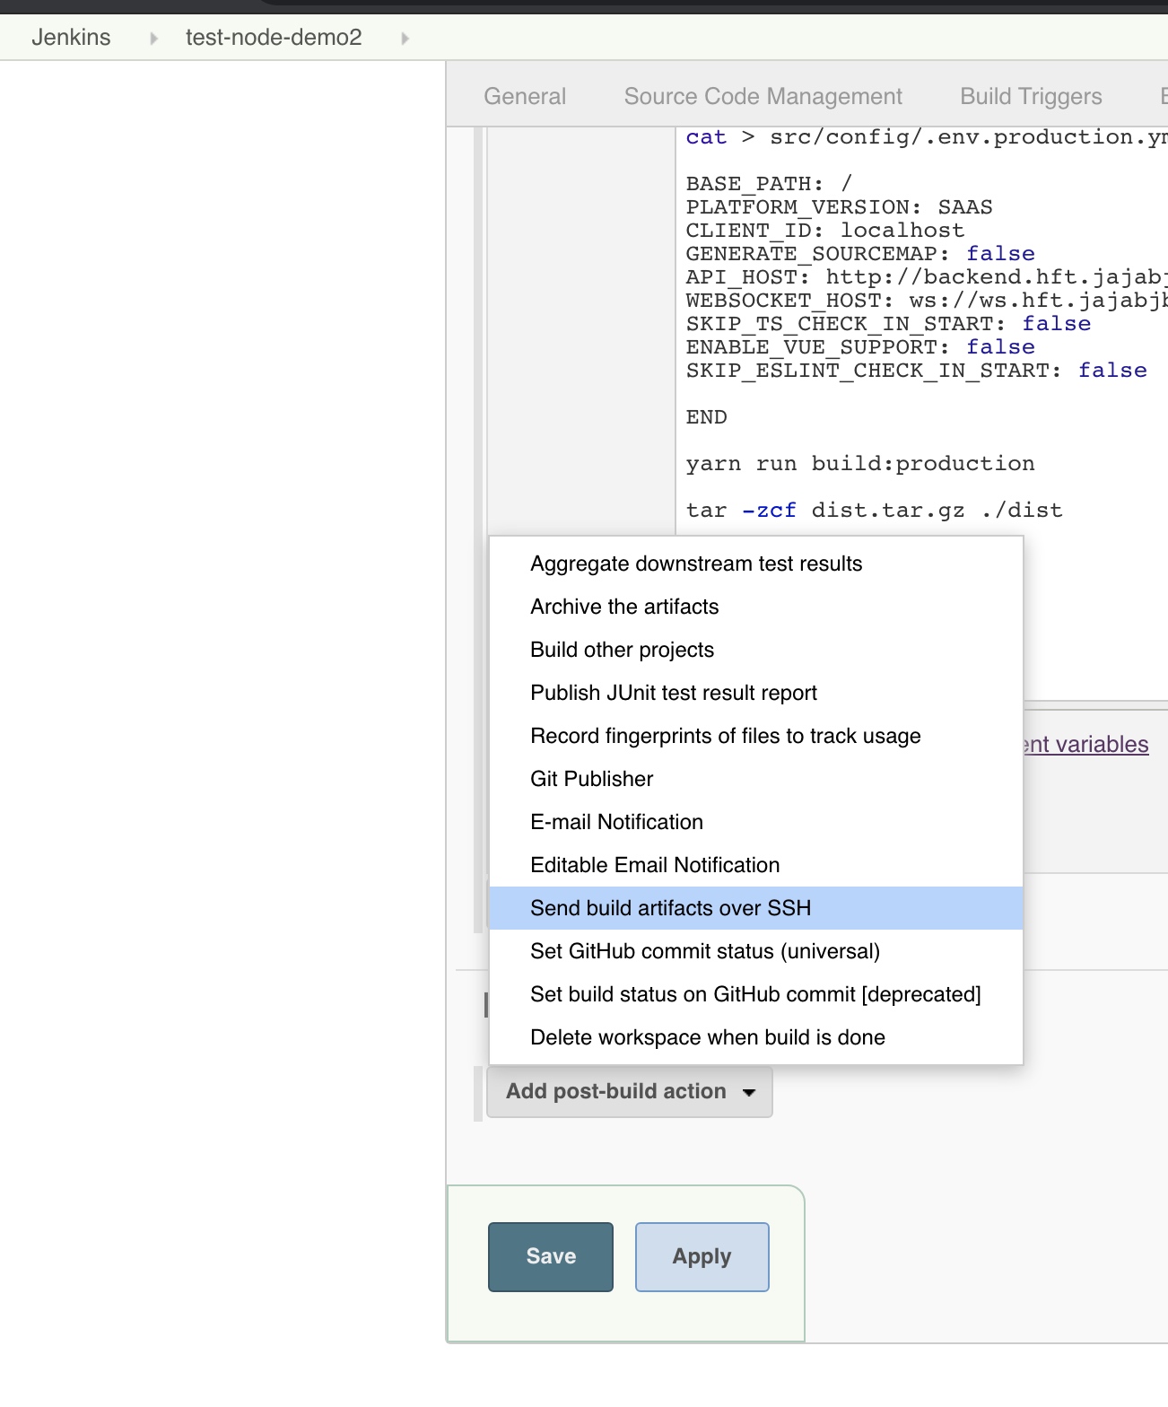Screen dimensions: 1168x1407
Task: Click the 'SKIP_ESLINT_CHECK_IN_START: false' line
Action: click(x=916, y=371)
